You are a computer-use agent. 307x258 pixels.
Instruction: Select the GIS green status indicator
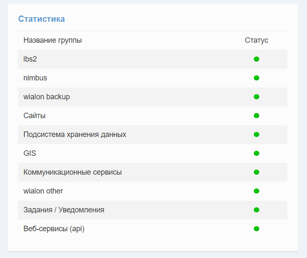tap(256, 153)
